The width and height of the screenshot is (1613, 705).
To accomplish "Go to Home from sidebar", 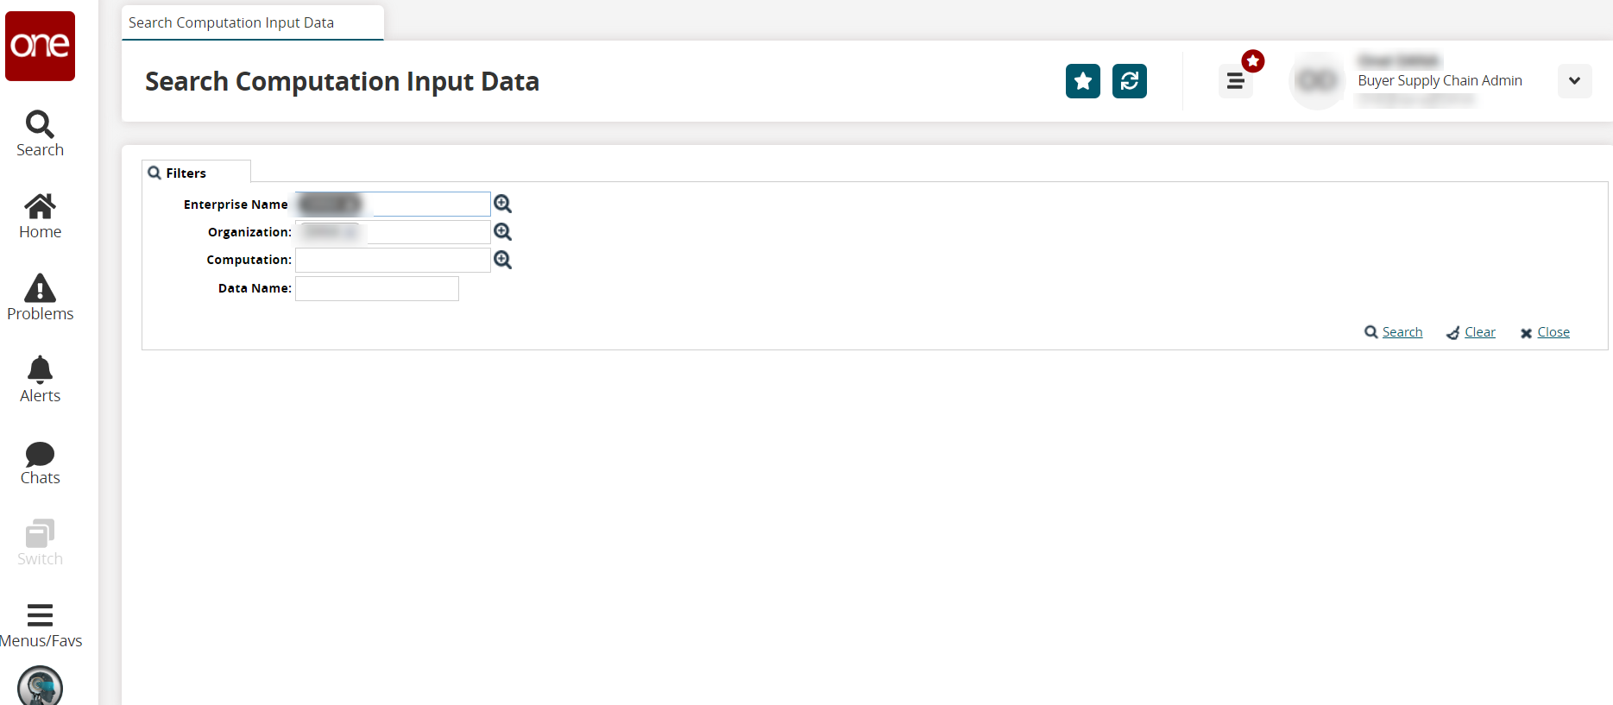I will pyautogui.click(x=40, y=216).
